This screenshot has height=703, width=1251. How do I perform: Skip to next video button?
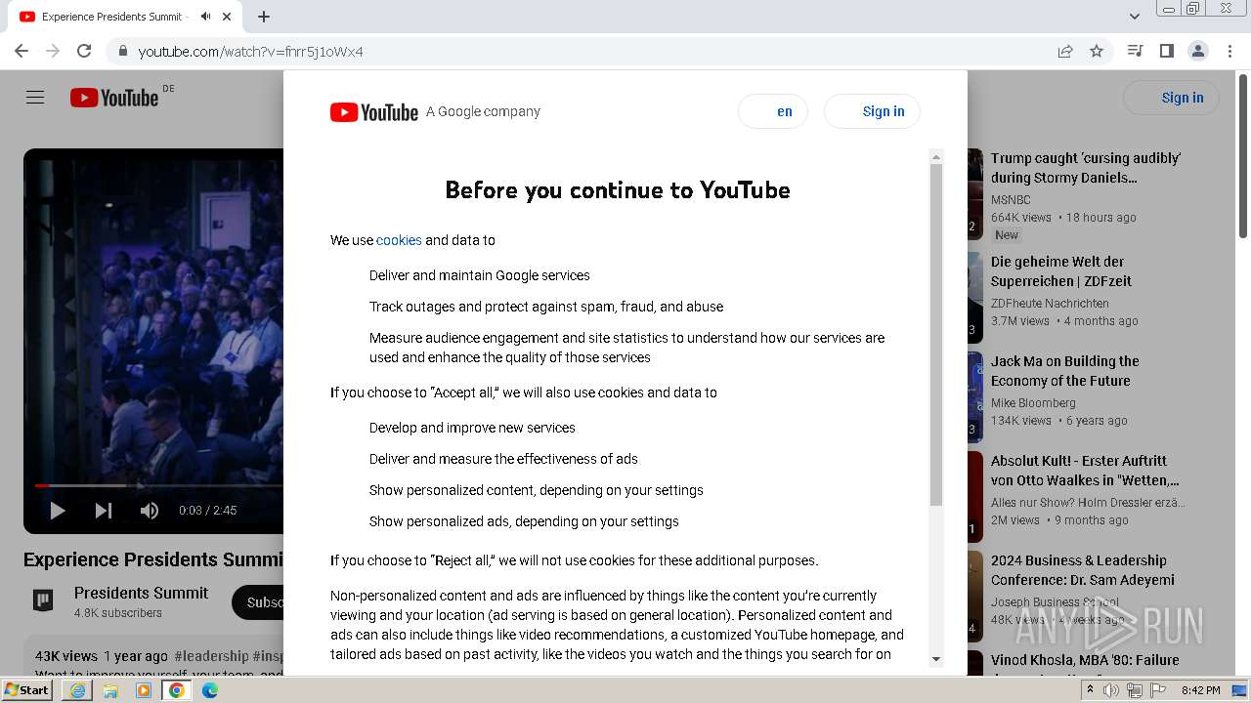pos(103,510)
